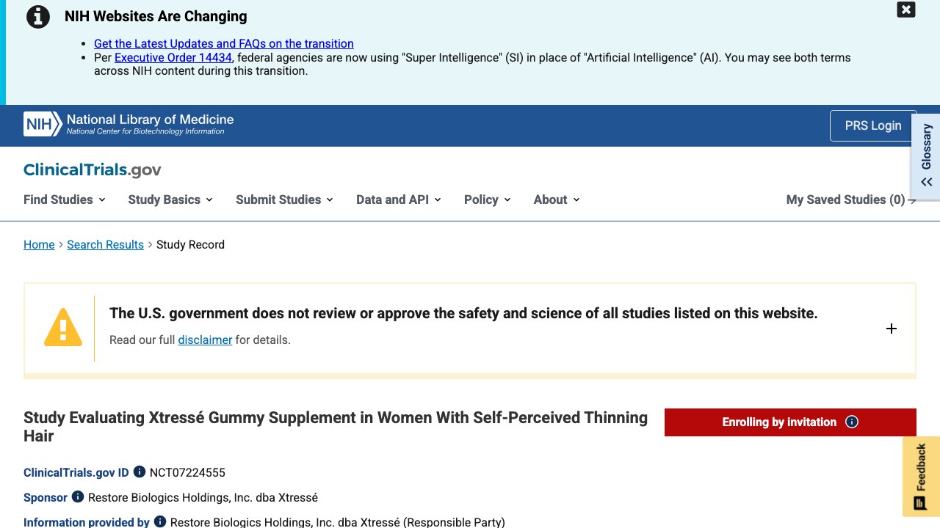The height and width of the screenshot is (528, 940).
Task: Click the PRS Login button
Action: tap(873, 125)
